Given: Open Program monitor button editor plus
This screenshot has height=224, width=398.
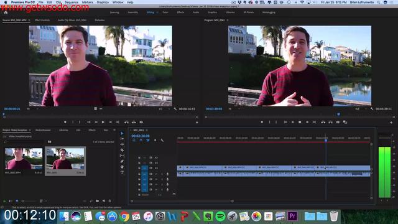Looking at the screenshot, I should coord(391,123).
